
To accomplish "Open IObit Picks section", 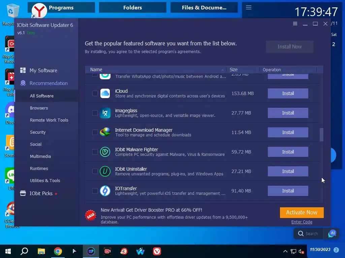I will pos(41,193).
